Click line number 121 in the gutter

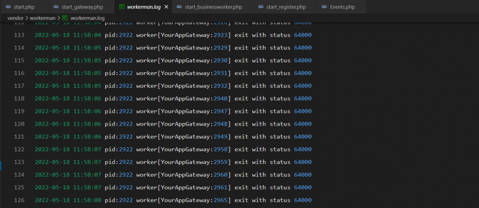coord(19,137)
